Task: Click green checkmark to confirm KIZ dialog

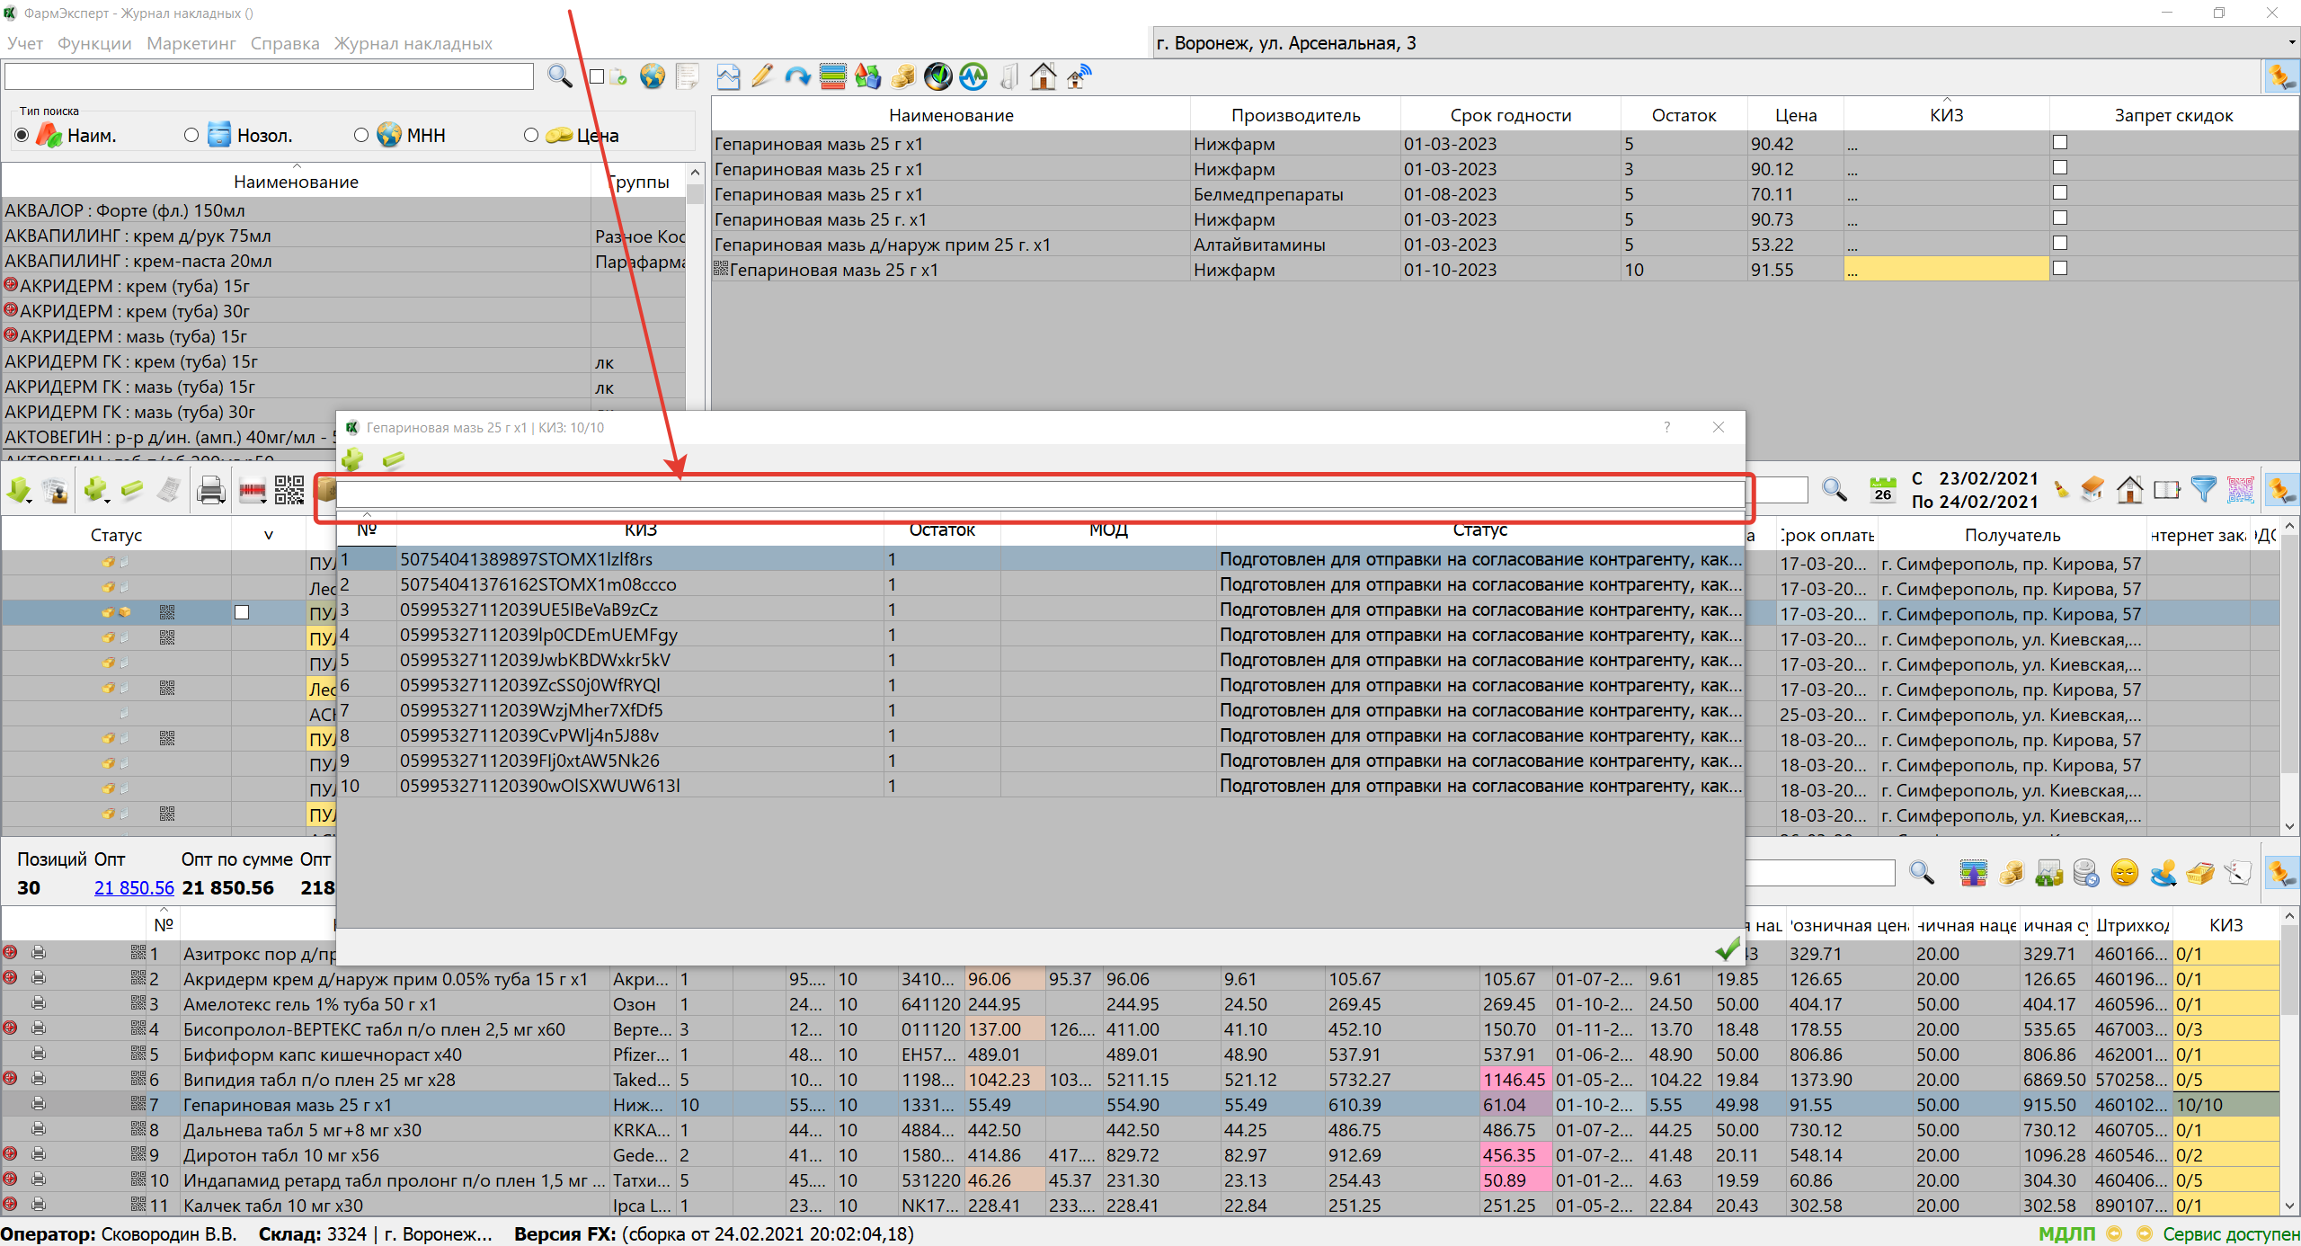Action: [1727, 948]
